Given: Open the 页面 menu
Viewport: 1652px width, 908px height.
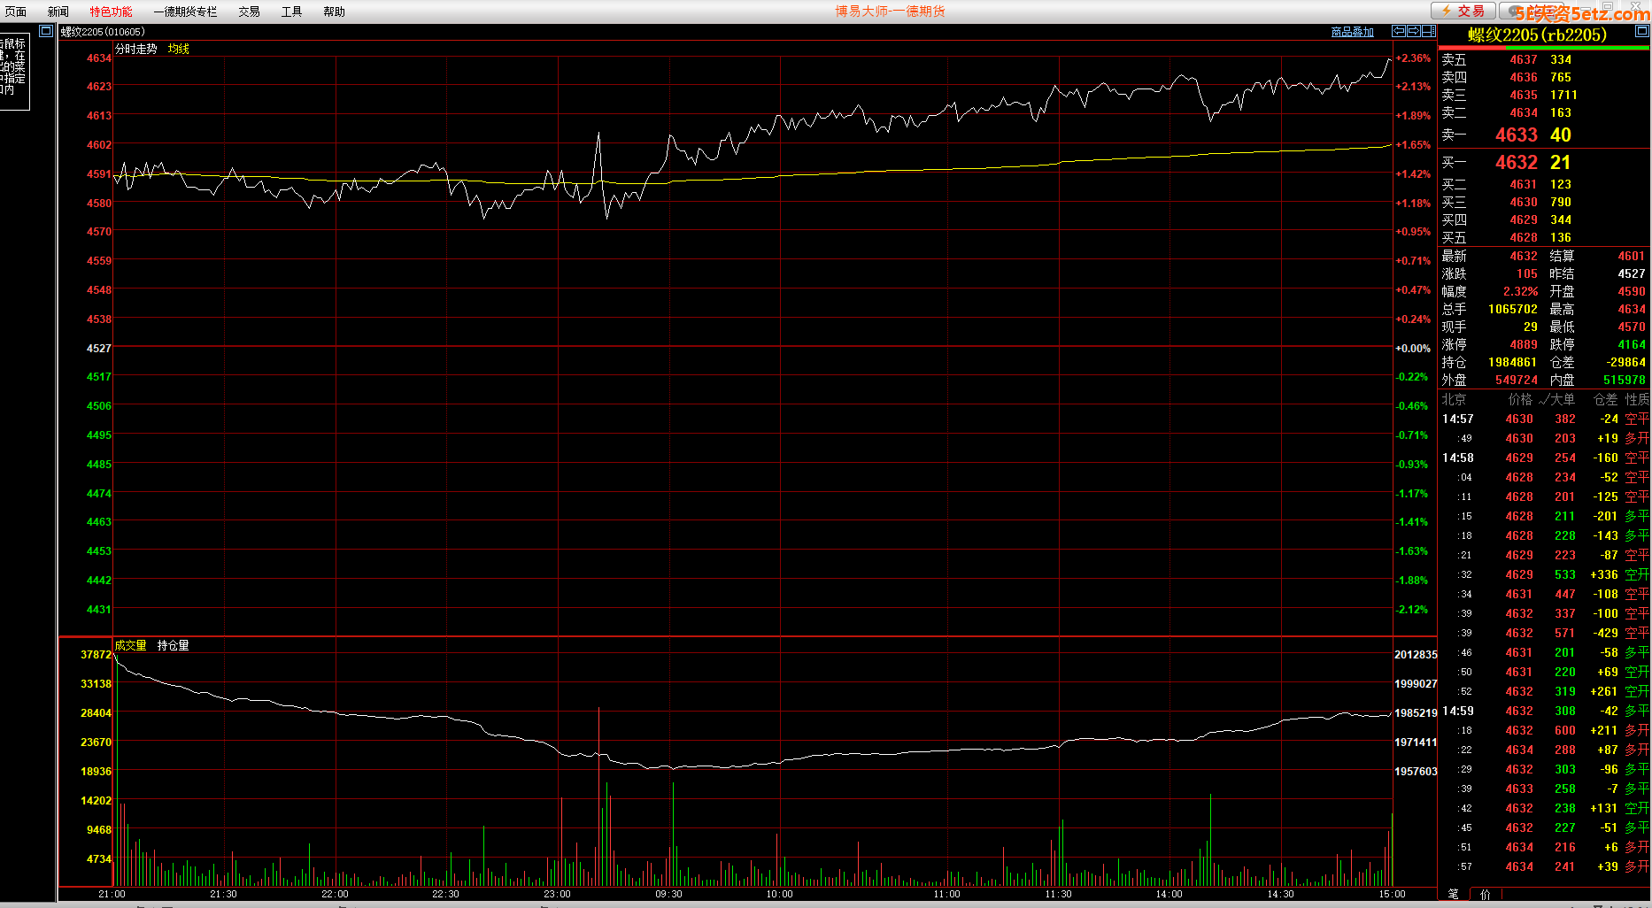Looking at the screenshot, I should [x=16, y=12].
